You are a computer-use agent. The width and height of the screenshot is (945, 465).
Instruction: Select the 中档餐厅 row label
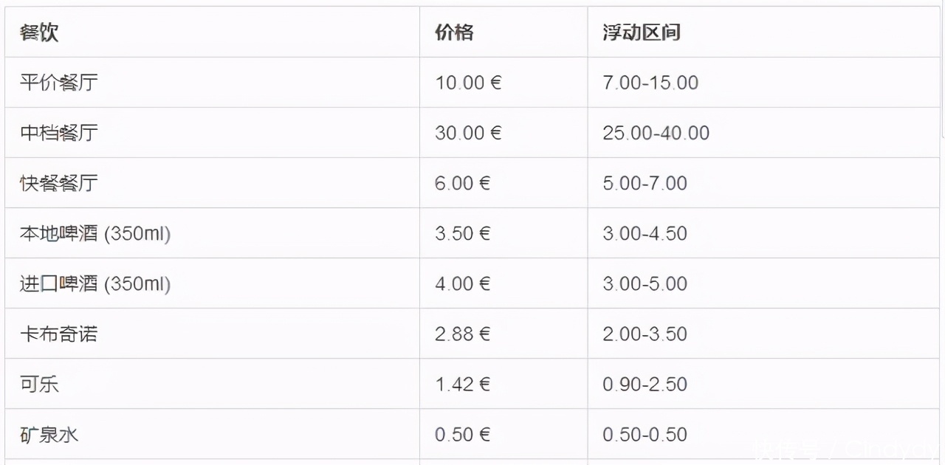(x=59, y=133)
